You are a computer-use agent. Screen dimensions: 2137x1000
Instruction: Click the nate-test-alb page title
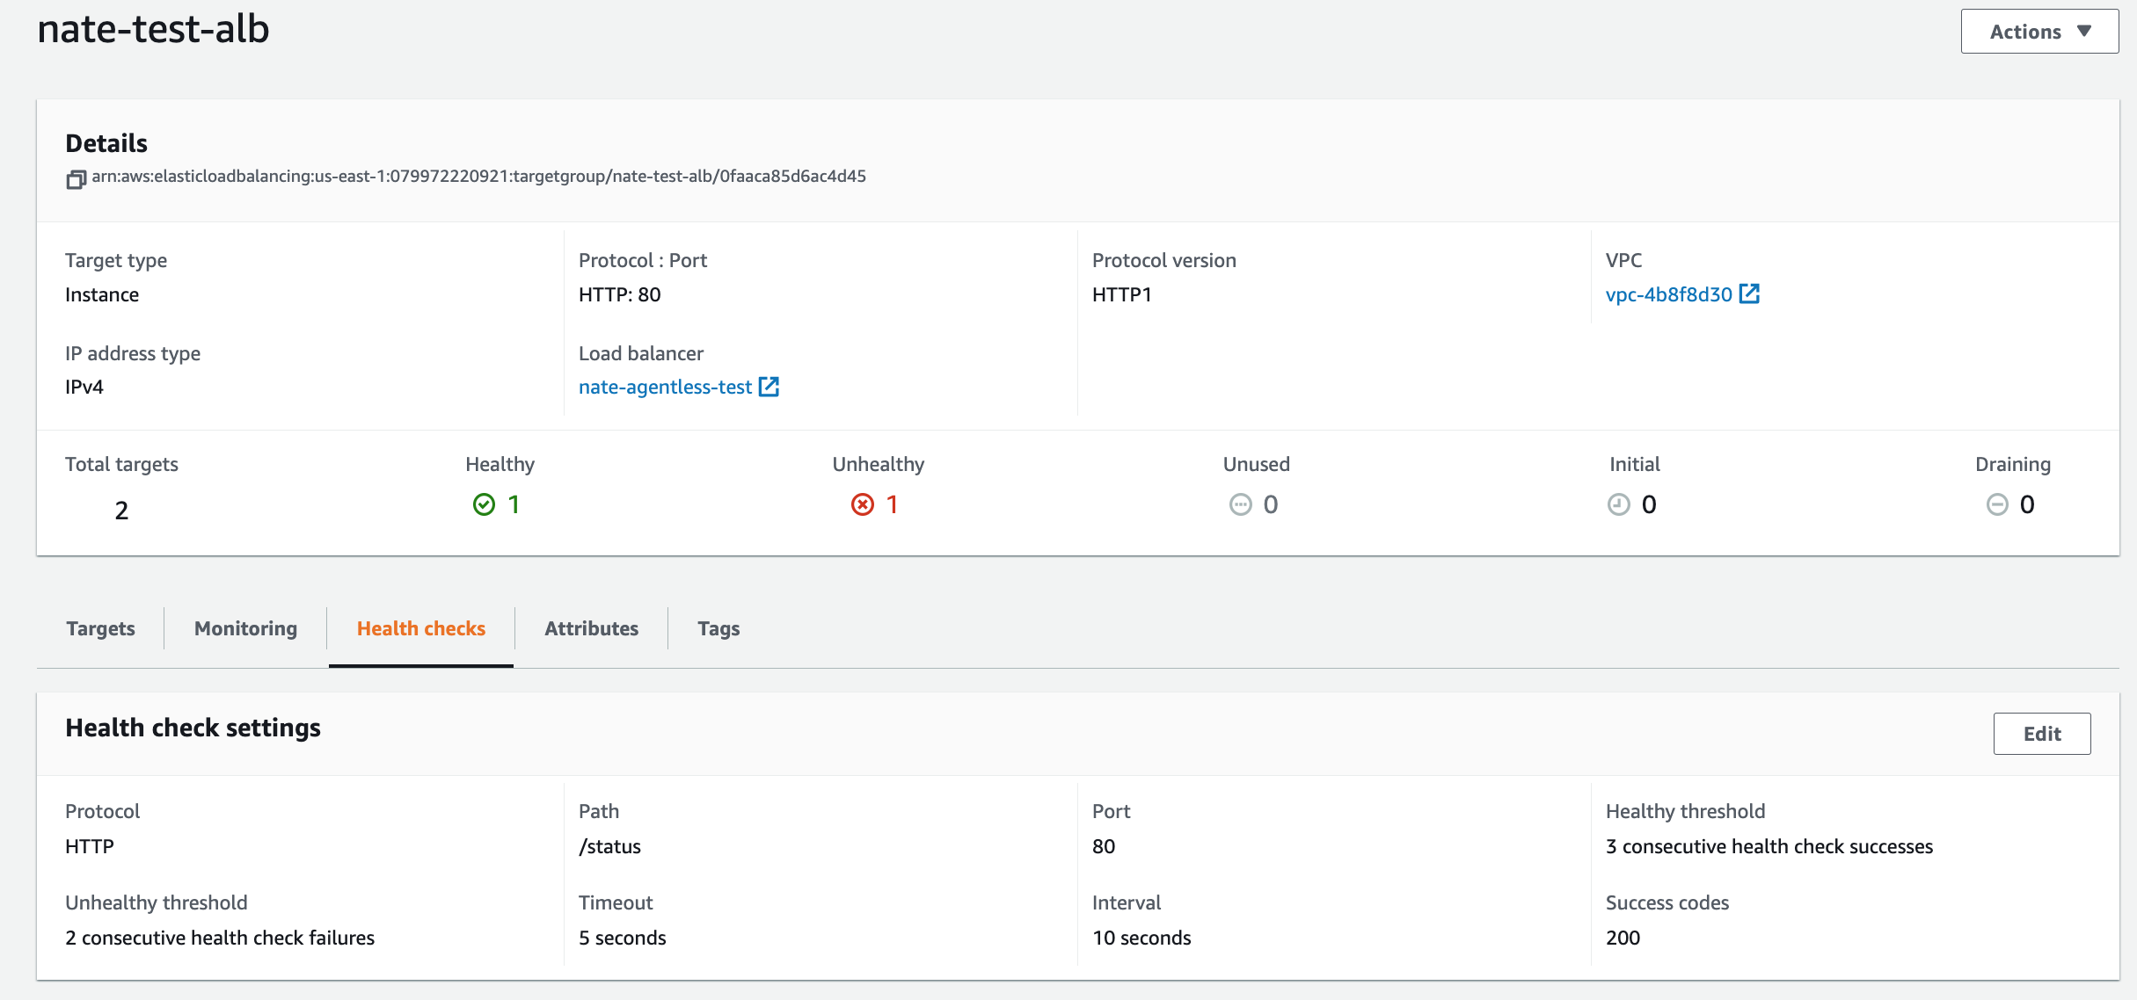click(153, 29)
